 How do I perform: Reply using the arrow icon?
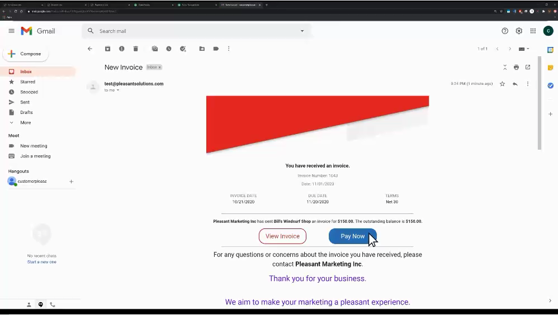[515, 84]
